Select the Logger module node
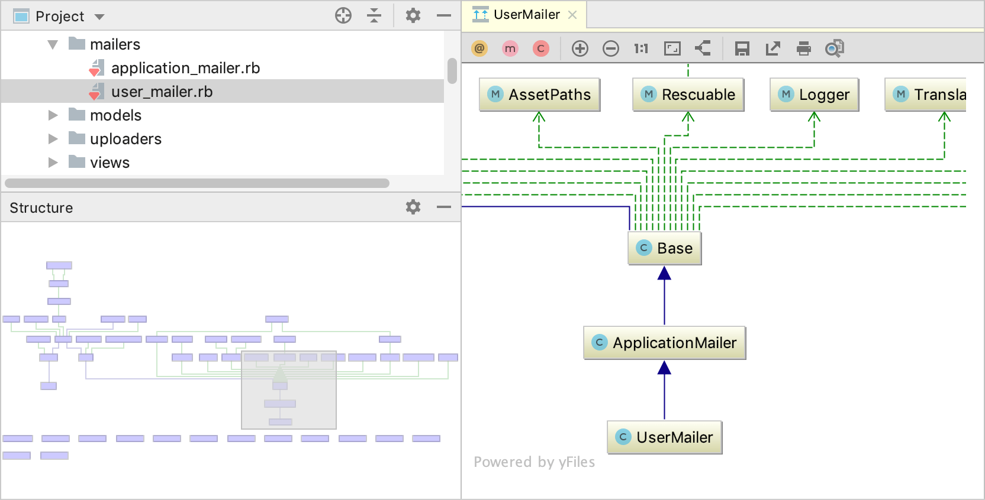Image resolution: width=985 pixels, height=500 pixels. pos(815,95)
